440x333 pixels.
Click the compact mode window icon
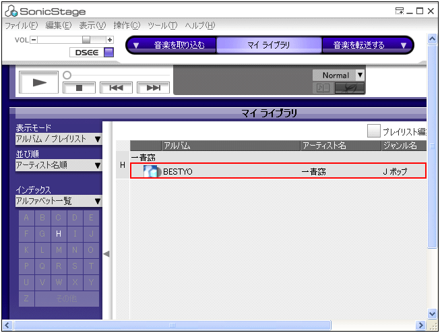click(x=400, y=11)
